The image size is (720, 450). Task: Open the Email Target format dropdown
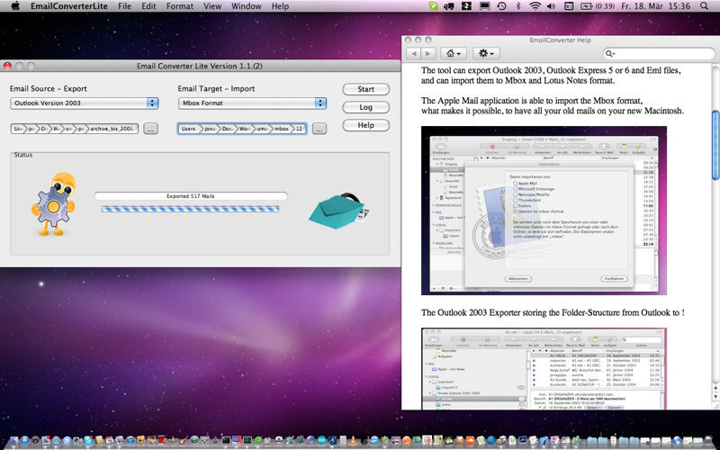[252, 103]
